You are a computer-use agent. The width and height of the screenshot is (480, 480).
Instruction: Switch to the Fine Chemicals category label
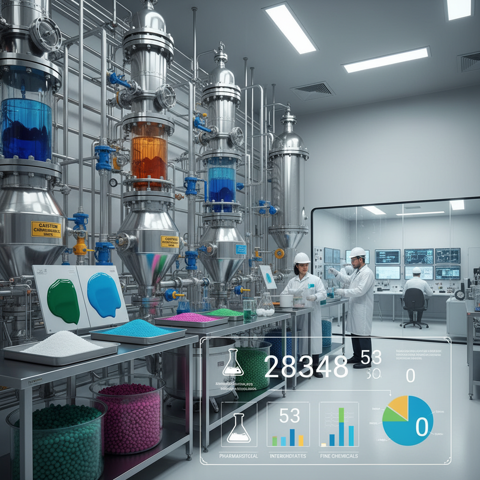(338, 456)
